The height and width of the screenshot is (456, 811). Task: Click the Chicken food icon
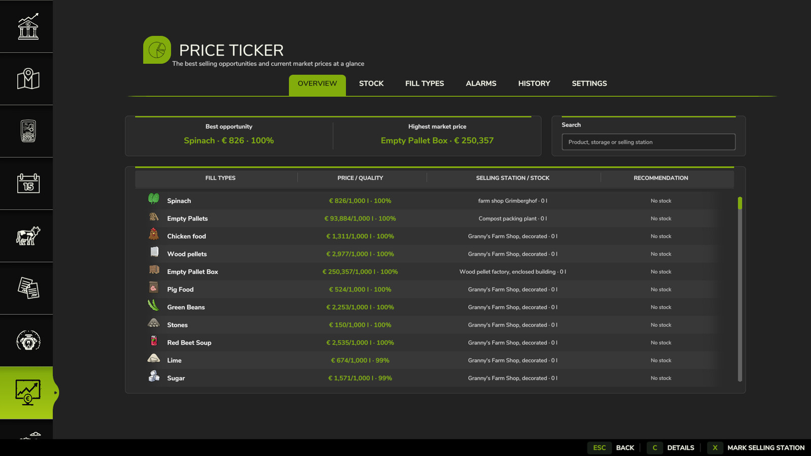[154, 234]
